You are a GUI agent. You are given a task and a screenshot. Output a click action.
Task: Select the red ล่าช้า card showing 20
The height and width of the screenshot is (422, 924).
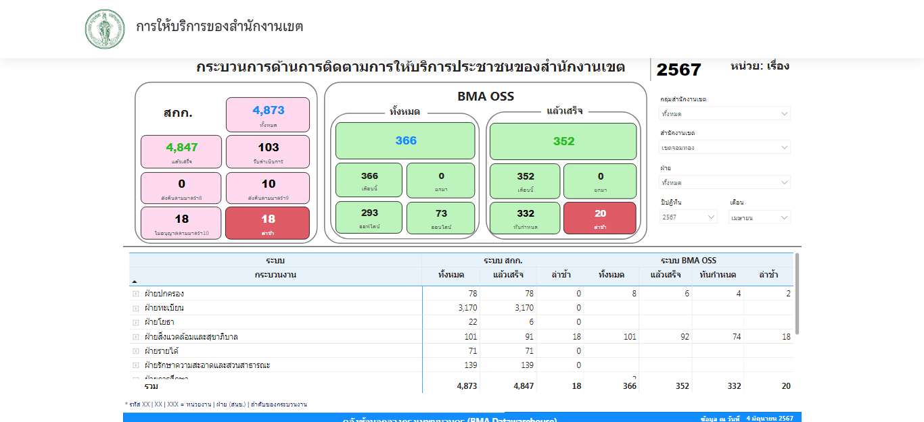pos(601,218)
